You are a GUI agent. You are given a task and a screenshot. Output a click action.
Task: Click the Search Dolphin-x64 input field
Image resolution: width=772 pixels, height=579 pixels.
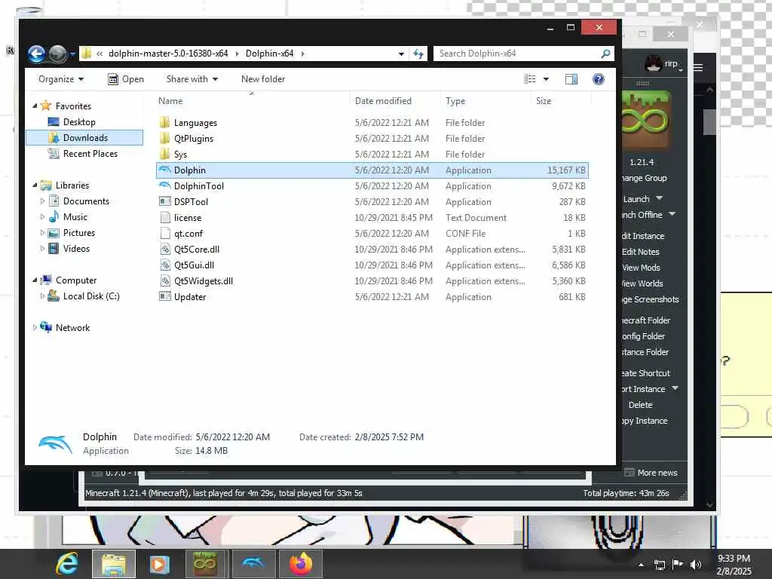517,54
